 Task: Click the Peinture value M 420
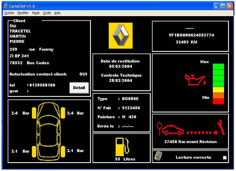[x=129, y=117]
